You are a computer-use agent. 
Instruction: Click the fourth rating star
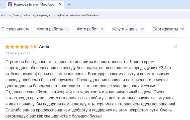tap(22, 47)
